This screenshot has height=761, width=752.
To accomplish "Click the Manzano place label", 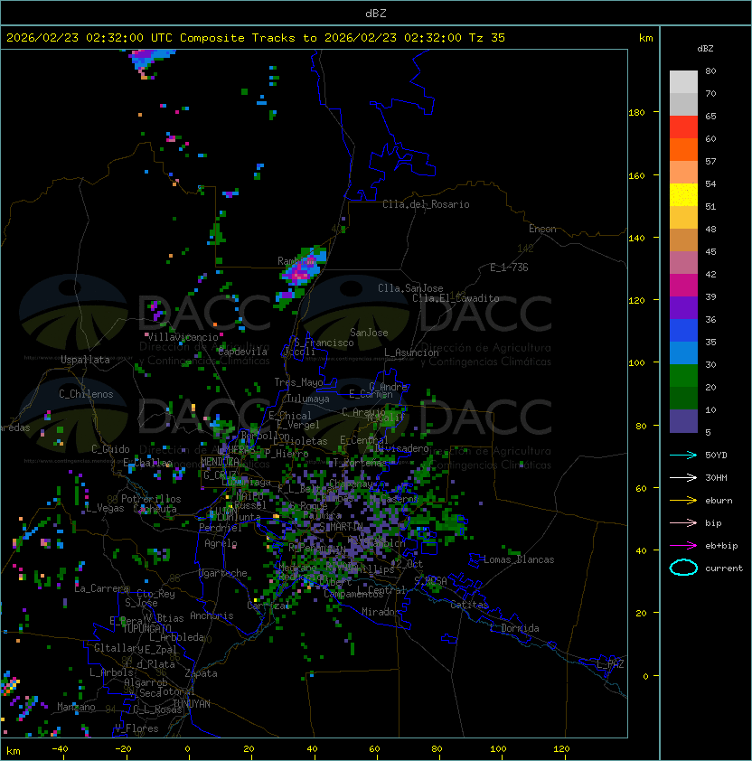I will click(x=76, y=707).
